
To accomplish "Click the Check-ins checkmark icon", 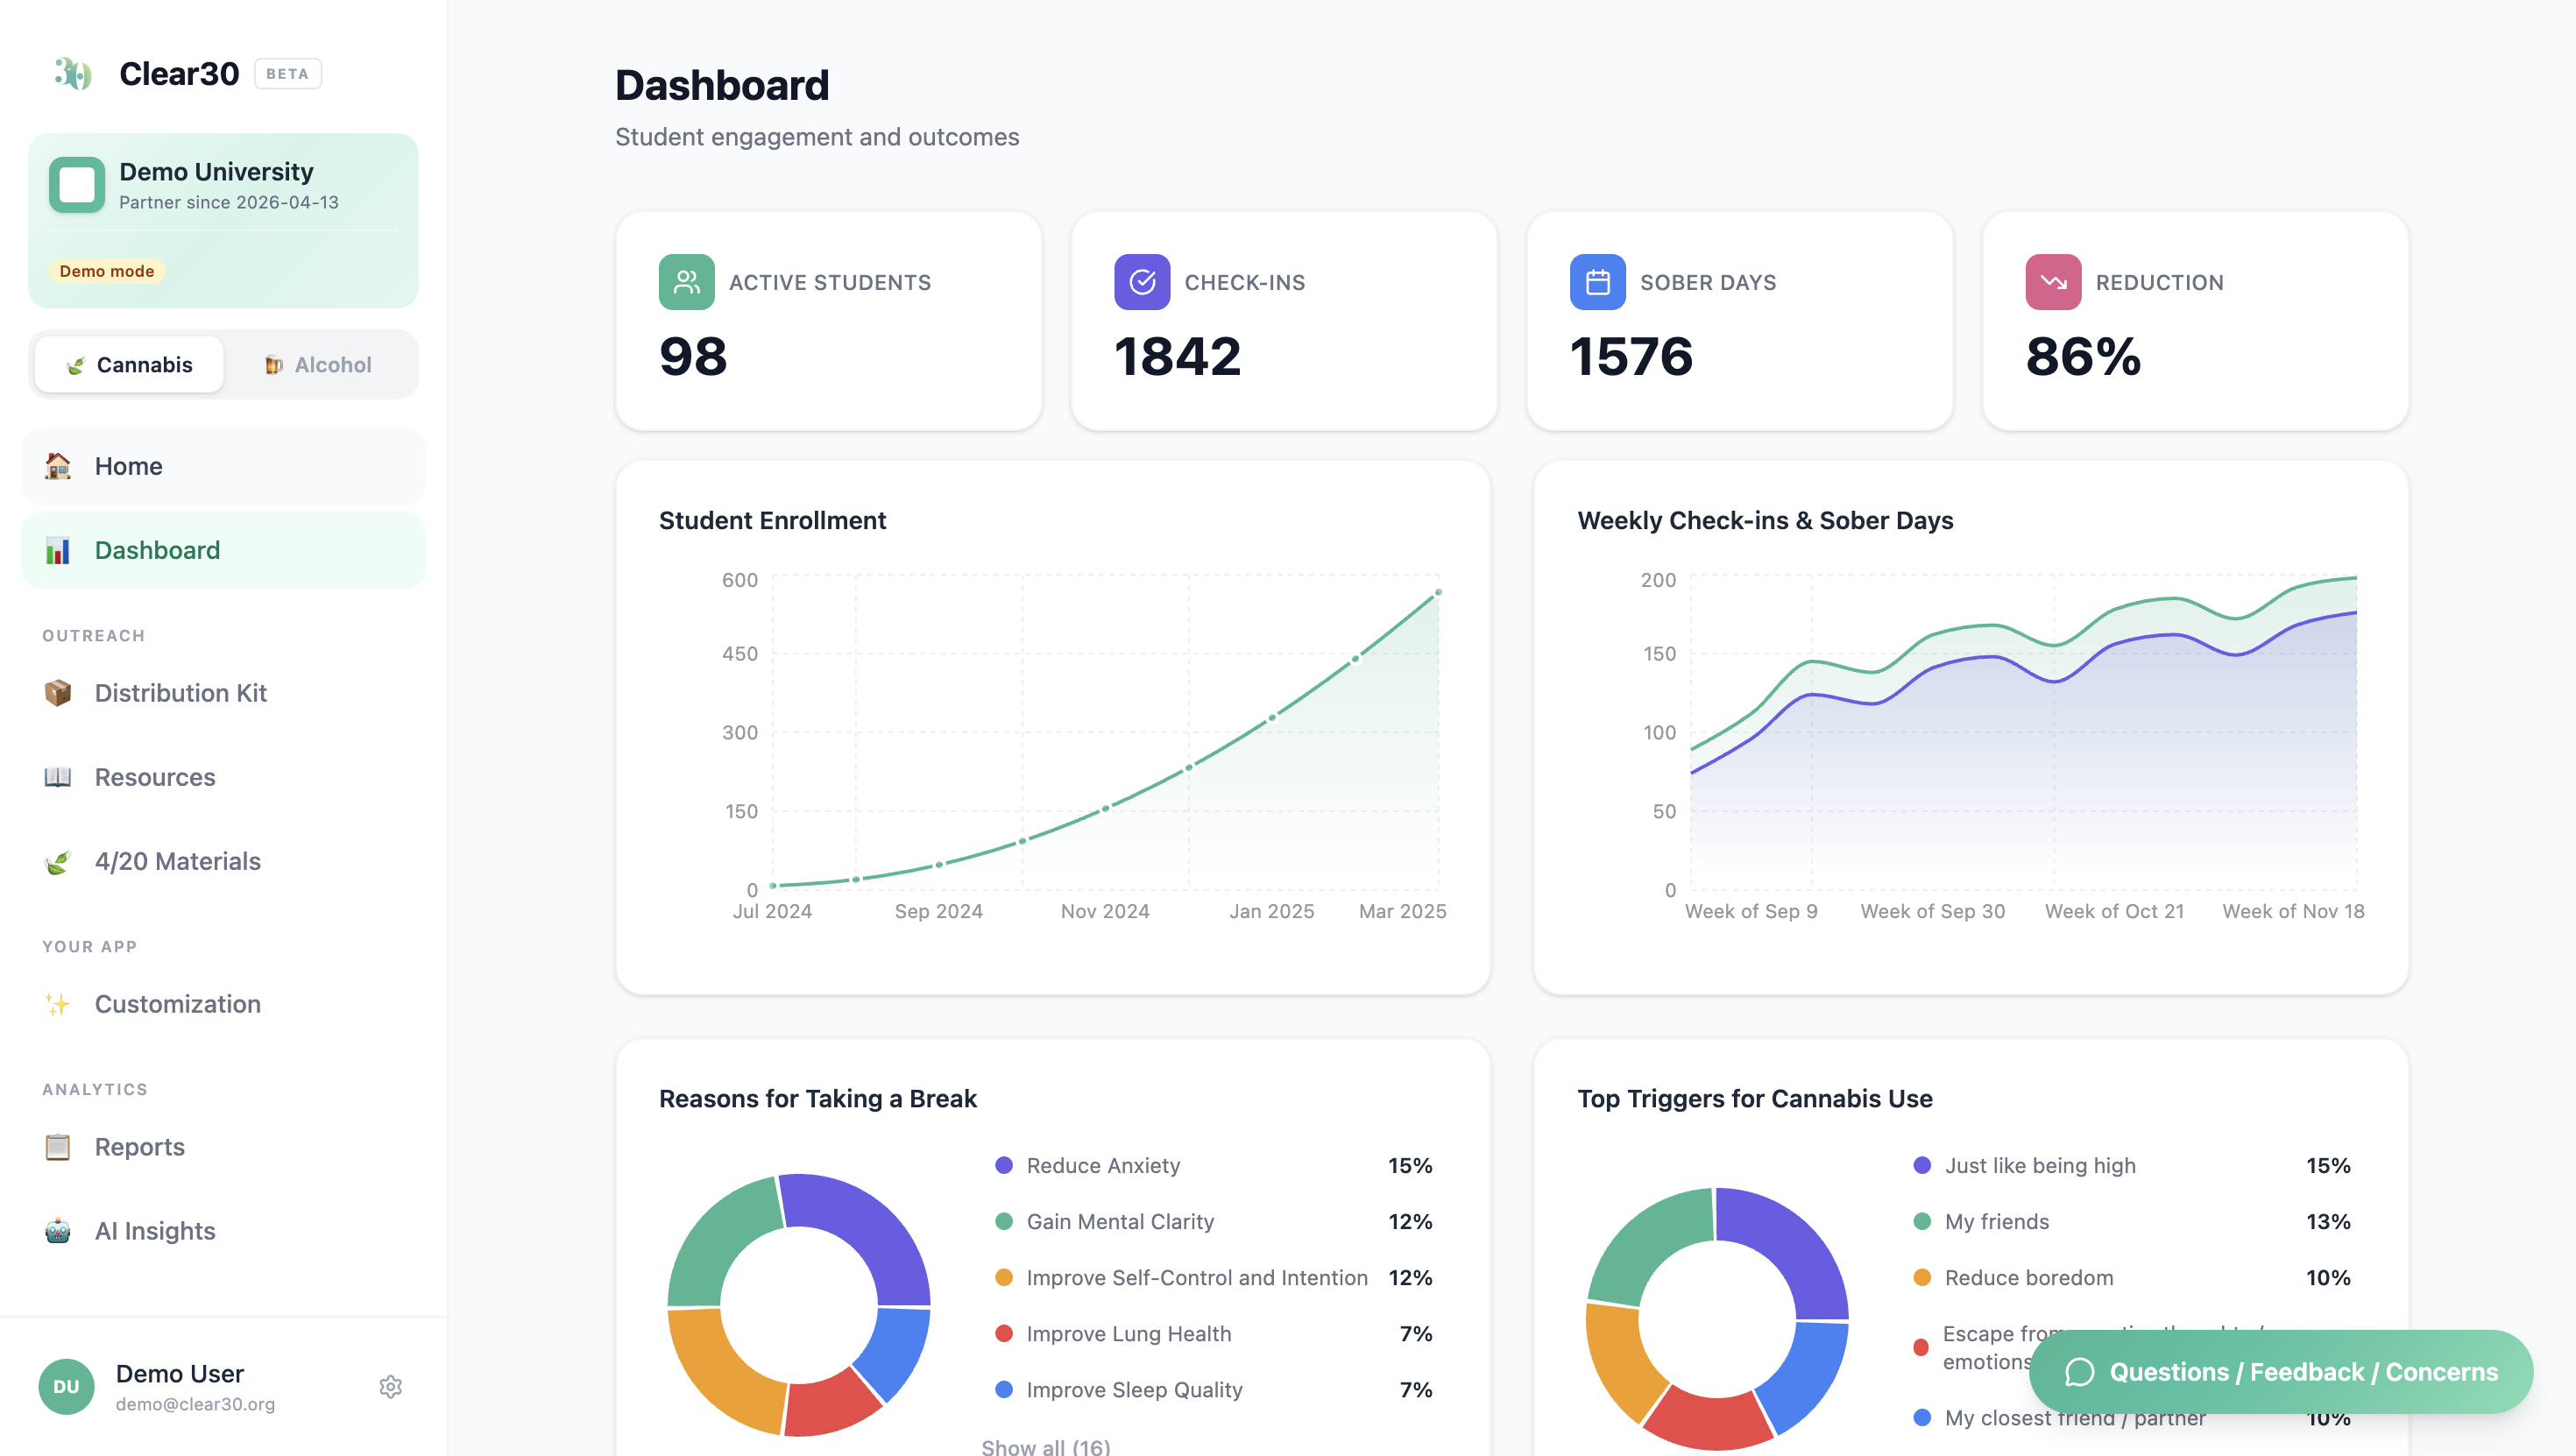I will click(x=1142, y=282).
